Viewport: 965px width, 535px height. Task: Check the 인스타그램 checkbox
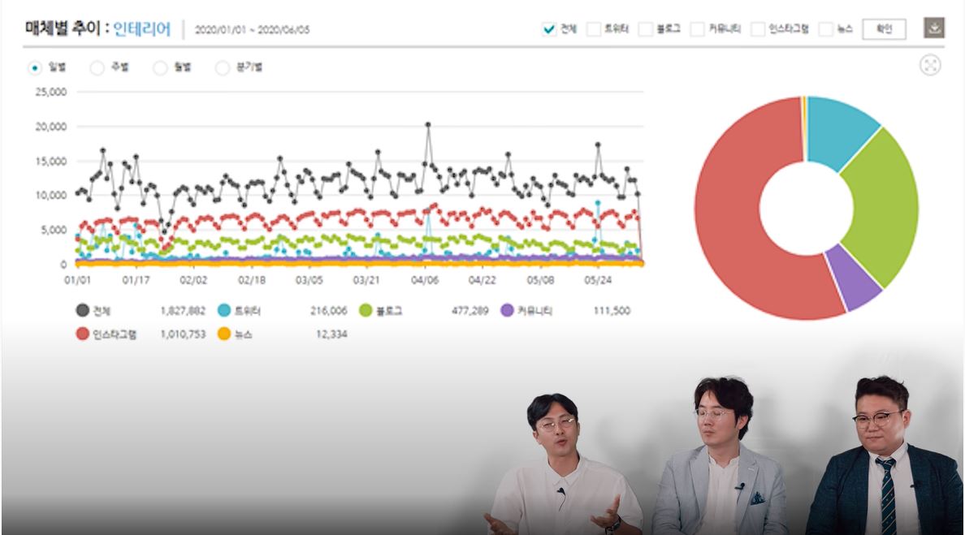[x=758, y=29]
